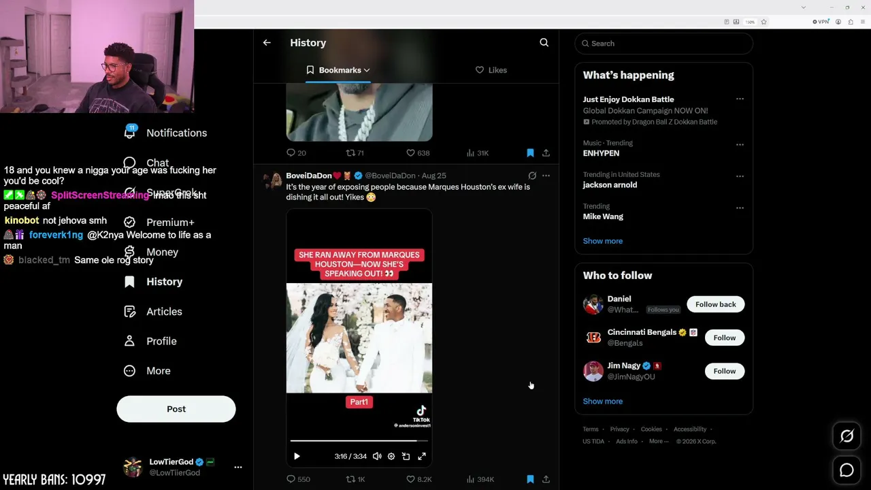Screen dimensions: 871x490
Task: Like the tweet with 638 likes
Action: pos(418,153)
